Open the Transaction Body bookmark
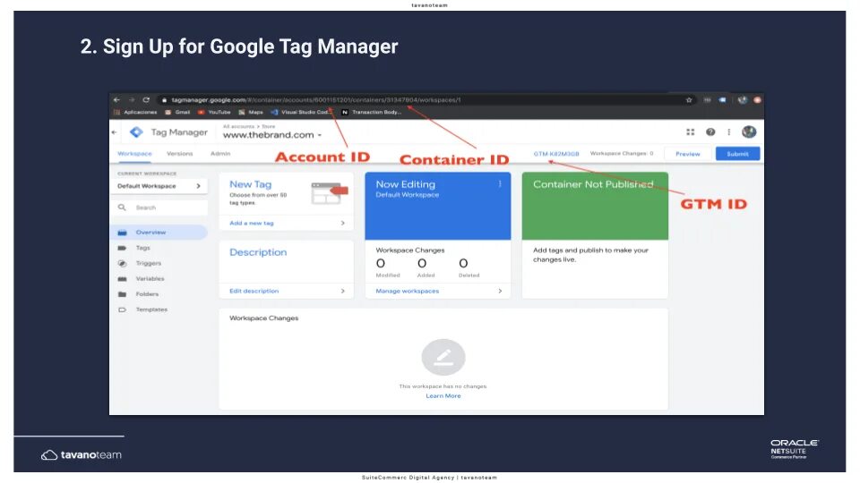 tap(371, 112)
